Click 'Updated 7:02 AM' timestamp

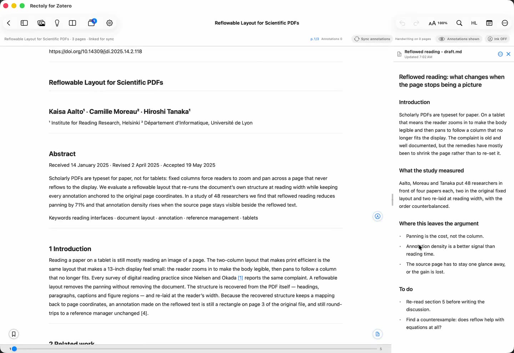418,57
